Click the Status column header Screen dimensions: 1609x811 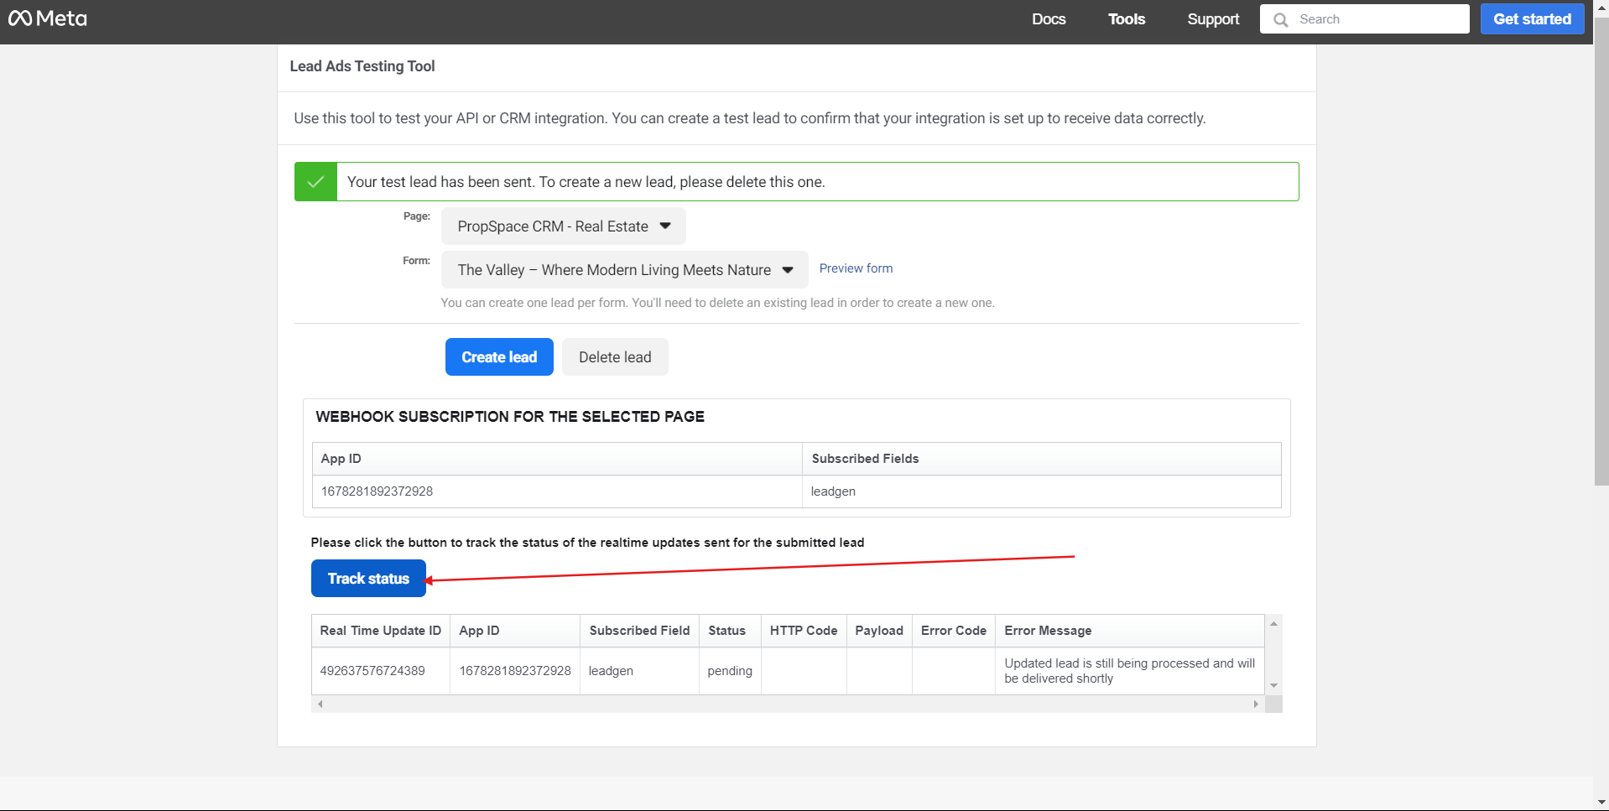[729, 631]
